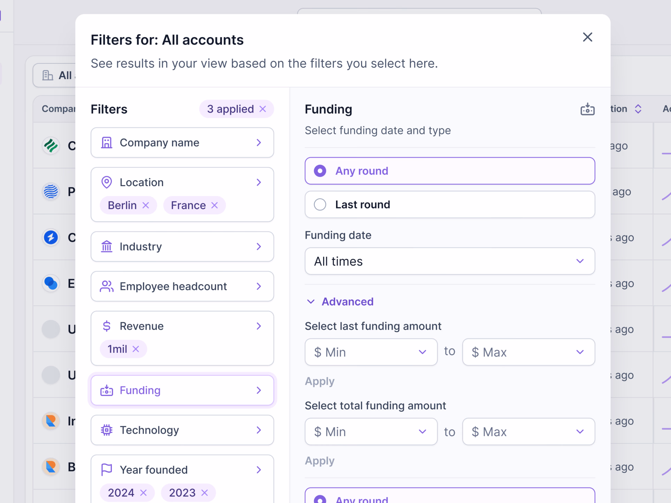Viewport: 671px width, 503px height.
Task: Click the bank icon beside Industry
Action: point(107,246)
